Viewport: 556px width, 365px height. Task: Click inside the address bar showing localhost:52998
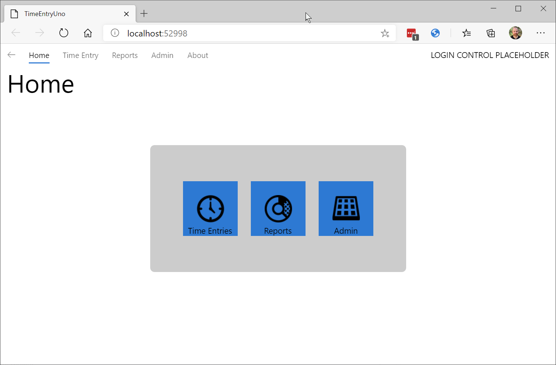[x=219, y=33]
